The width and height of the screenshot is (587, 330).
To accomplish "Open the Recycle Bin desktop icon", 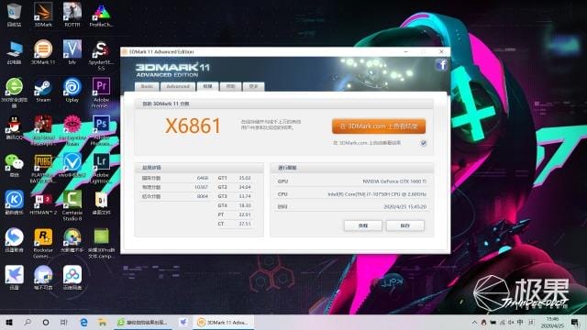I will point(14,15).
